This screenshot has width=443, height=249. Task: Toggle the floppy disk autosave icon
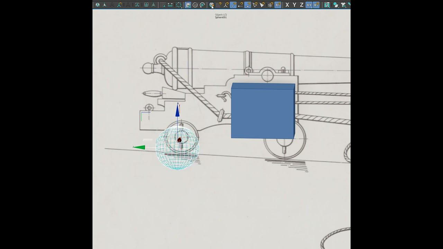click(x=188, y=5)
